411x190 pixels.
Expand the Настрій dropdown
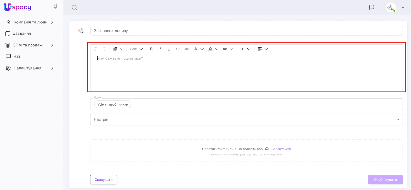coord(398,119)
